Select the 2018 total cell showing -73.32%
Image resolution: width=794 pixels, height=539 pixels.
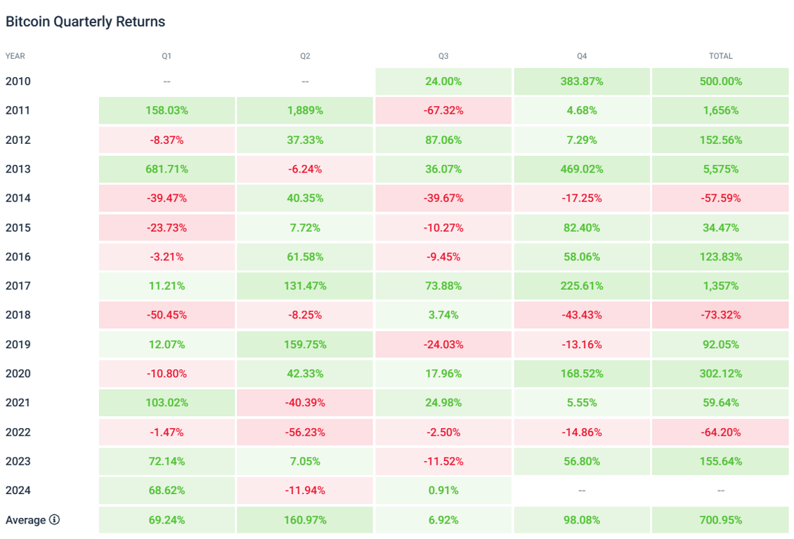click(x=720, y=315)
